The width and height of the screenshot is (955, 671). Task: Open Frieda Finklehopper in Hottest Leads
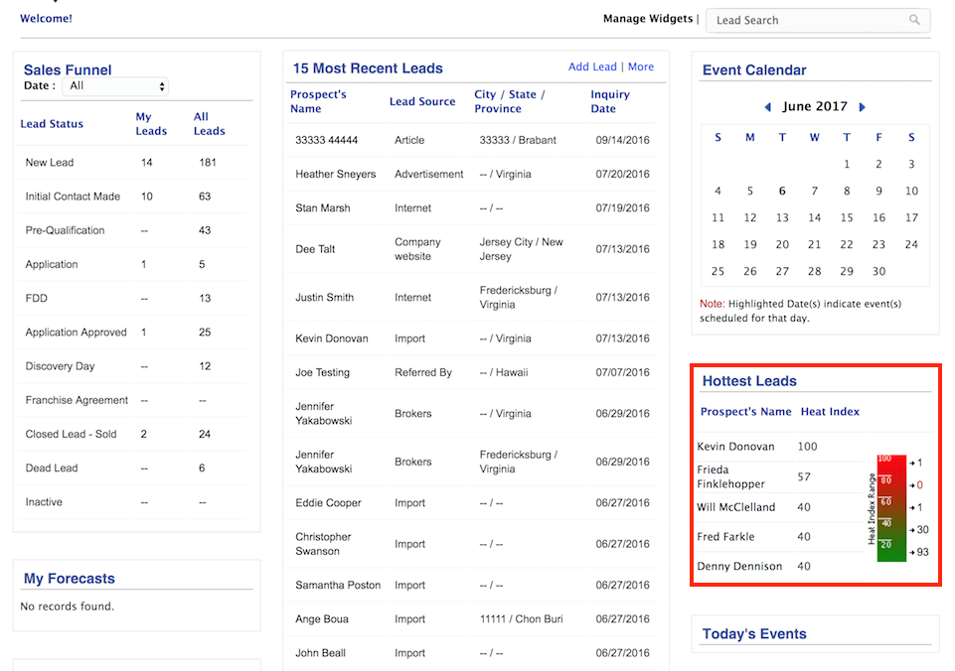click(730, 476)
